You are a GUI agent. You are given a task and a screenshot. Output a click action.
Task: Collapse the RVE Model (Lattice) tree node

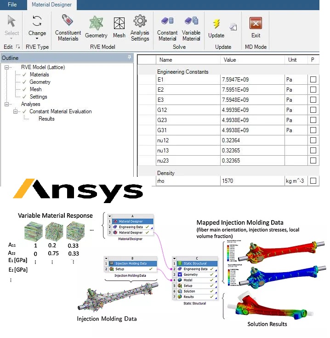(6, 67)
